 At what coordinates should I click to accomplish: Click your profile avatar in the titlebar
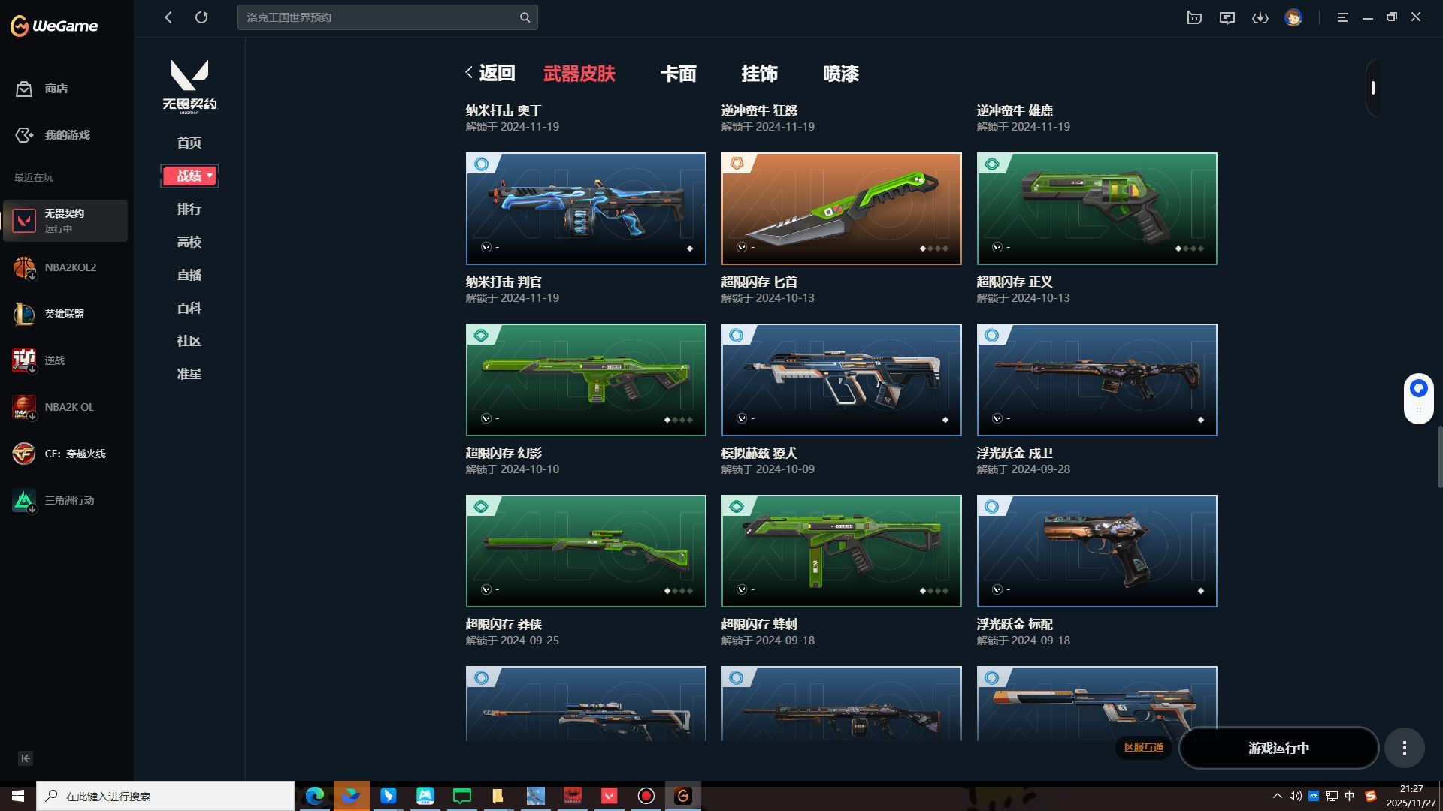point(1294,17)
